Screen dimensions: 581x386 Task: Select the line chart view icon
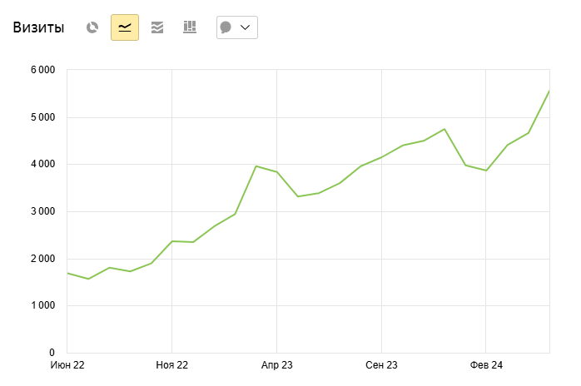[x=125, y=27]
